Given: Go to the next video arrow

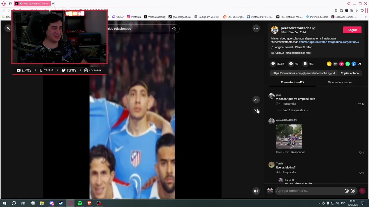Looking at the screenshot, I should click(256, 111).
